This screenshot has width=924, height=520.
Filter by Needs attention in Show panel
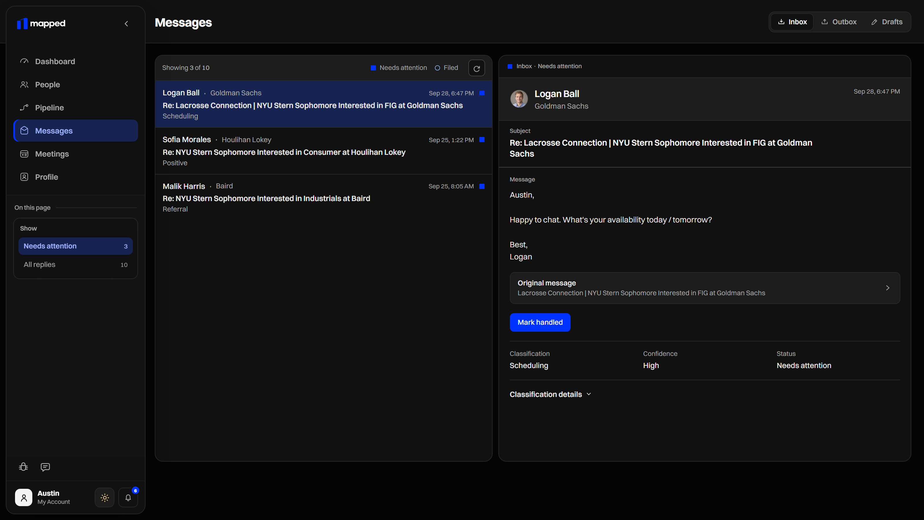tap(76, 246)
